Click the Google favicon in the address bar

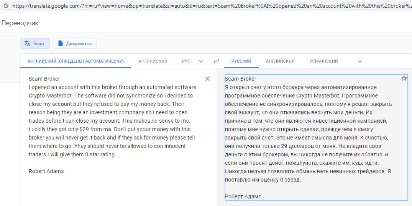pyautogui.click(x=6, y=6)
